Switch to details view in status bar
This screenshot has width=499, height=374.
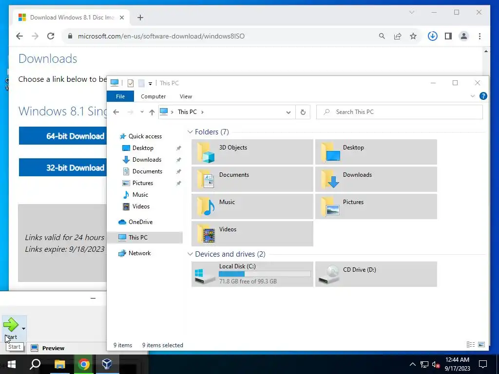pos(471,345)
